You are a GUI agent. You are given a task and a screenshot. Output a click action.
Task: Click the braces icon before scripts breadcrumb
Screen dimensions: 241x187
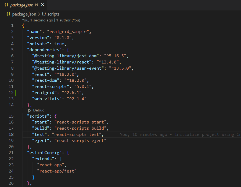coord(44,14)
